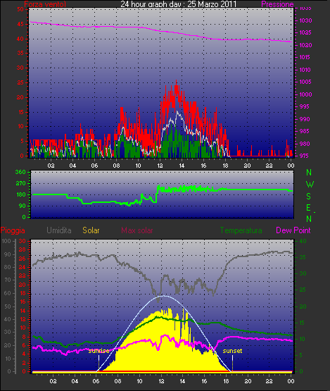Select the magenta 'Pressione' axis label
This screenshot has width=330, height=391.
click(x=277, y=4)
